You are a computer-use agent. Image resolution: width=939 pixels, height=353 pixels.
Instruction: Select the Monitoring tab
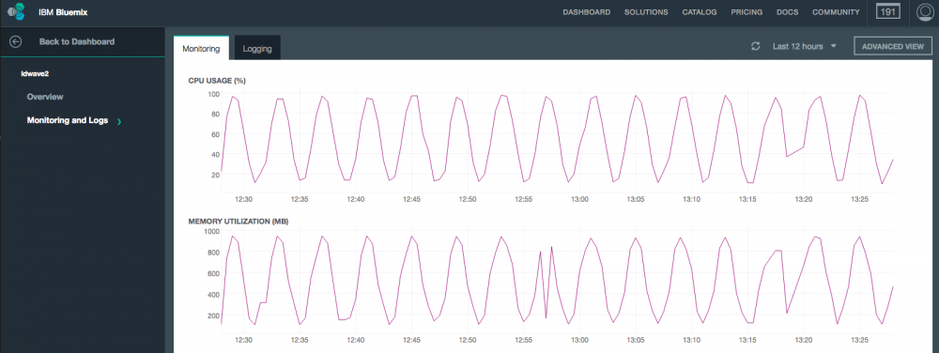[x=201, y=49]
